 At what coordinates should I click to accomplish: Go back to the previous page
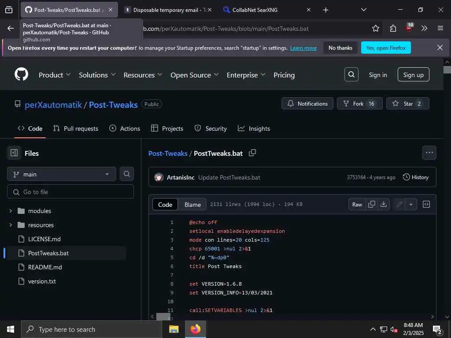(x=11, y=28)
